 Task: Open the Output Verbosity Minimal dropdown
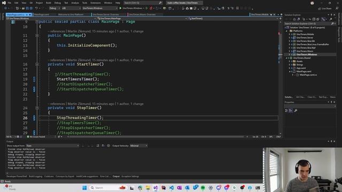click(139, 146)
